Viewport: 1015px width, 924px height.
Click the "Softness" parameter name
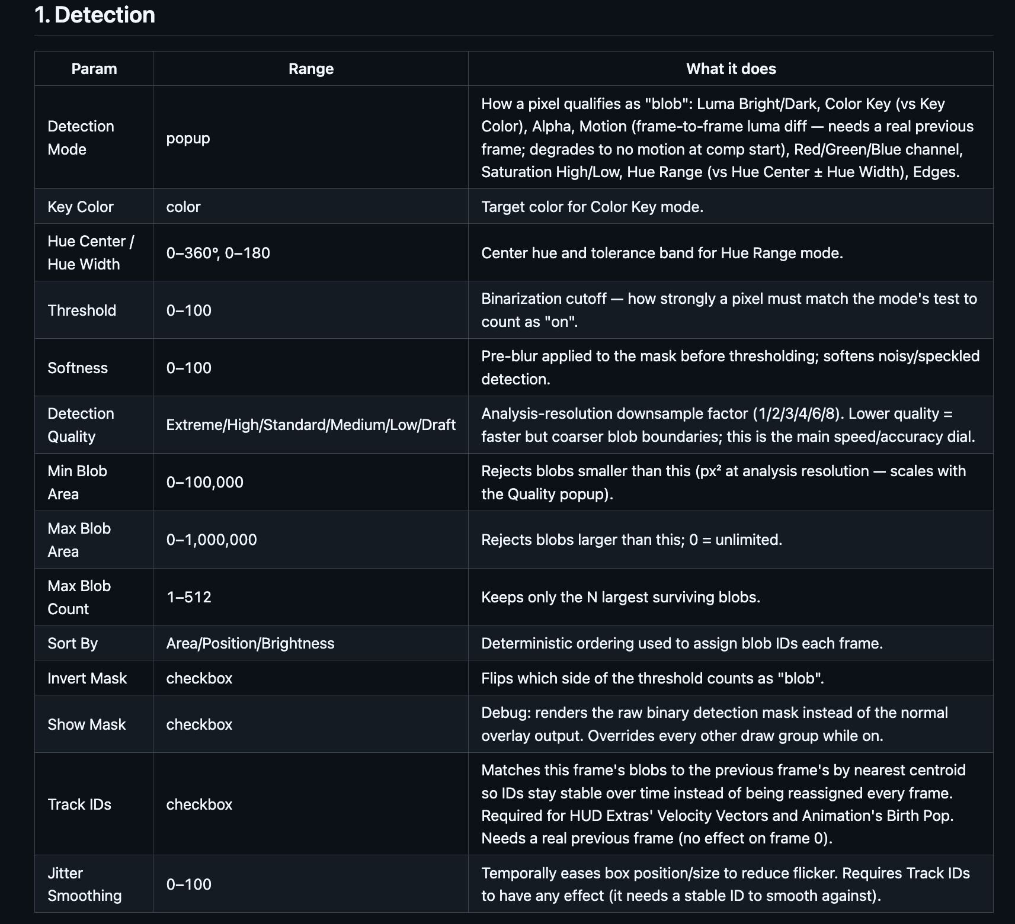coord(78,368)
